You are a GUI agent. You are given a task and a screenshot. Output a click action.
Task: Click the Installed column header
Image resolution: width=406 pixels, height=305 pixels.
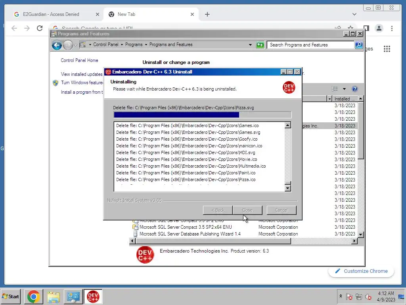point(345,99)
